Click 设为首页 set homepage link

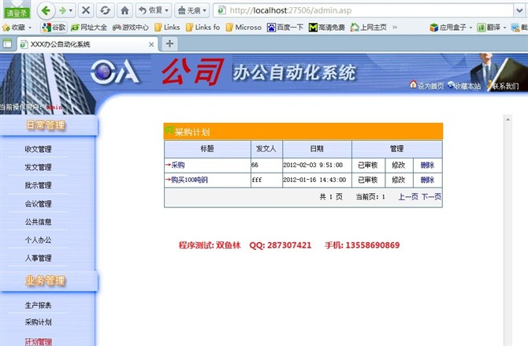tap(426, 86)
